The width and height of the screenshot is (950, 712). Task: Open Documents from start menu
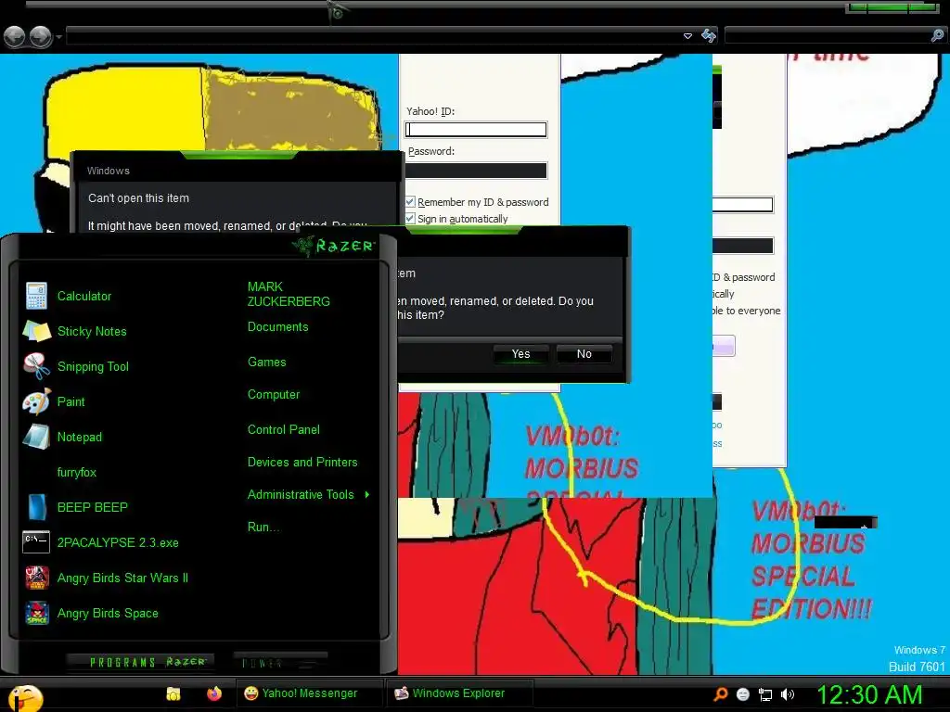(x=277, y=327)
